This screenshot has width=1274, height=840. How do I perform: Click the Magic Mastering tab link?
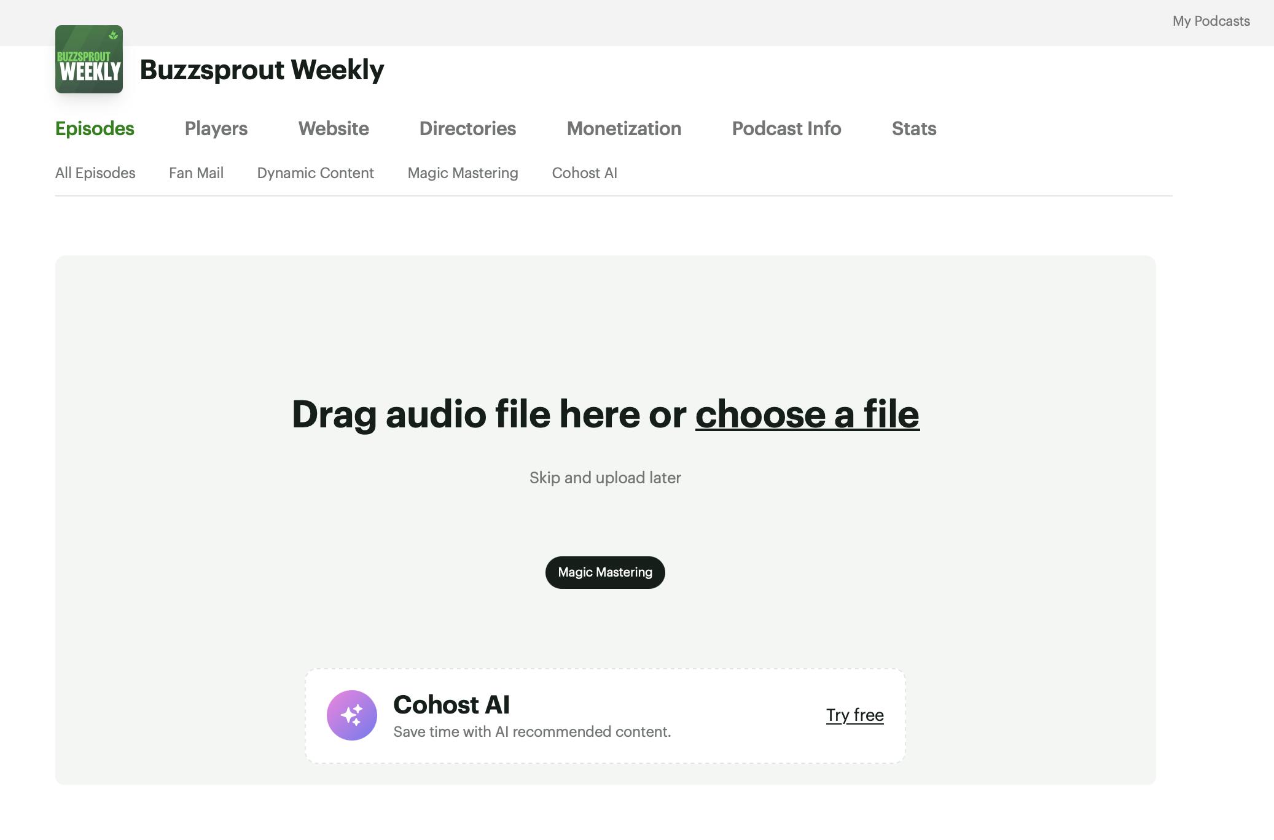(462, 171)
